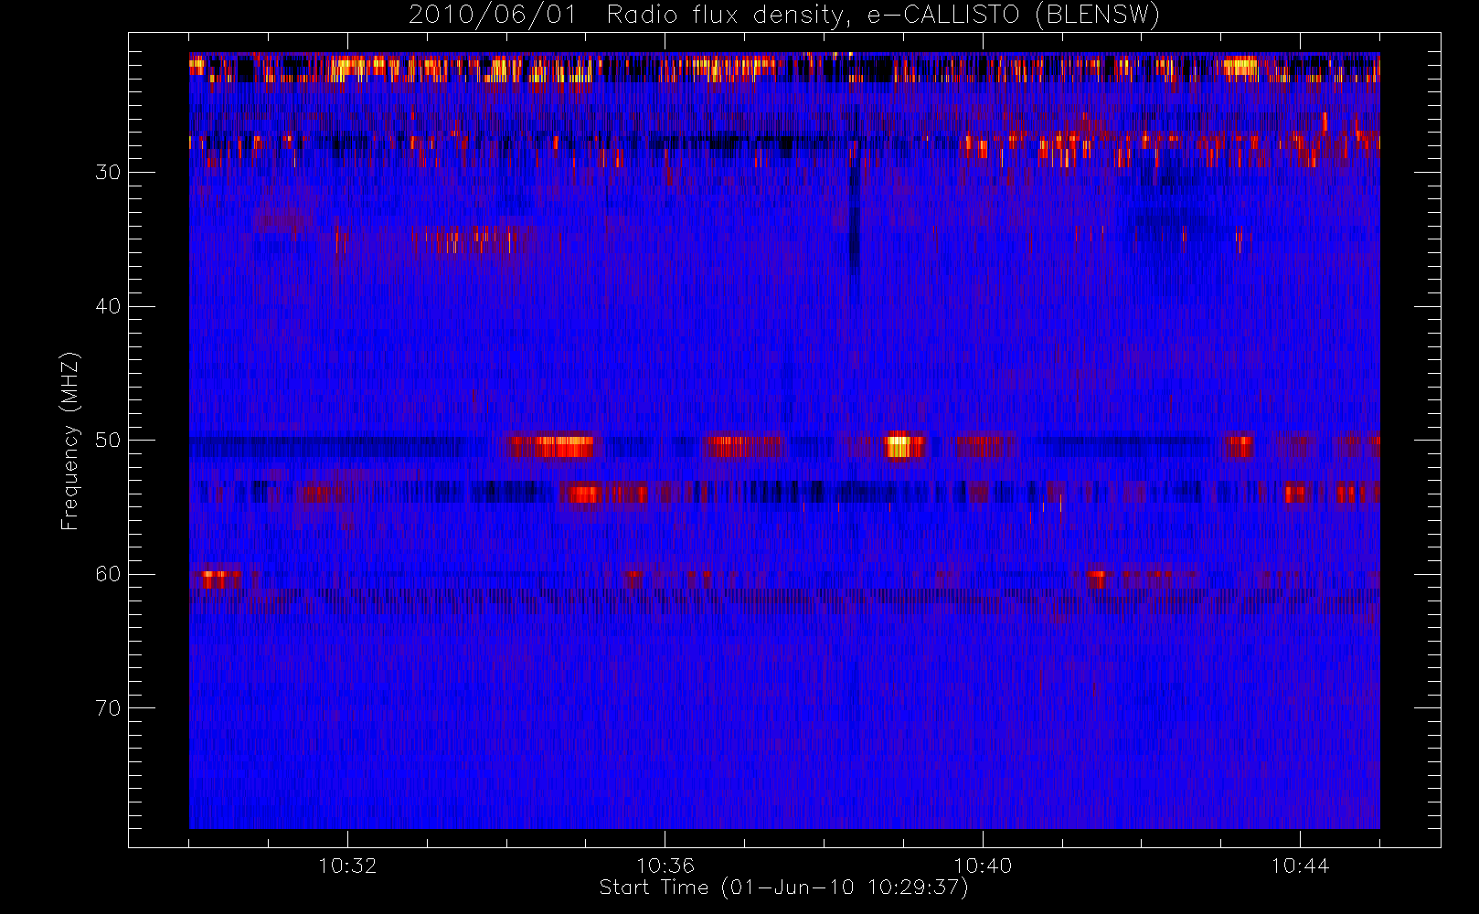Click the '10:36' time tick label
1479x914 pixels.
click(x=665, y=866)
